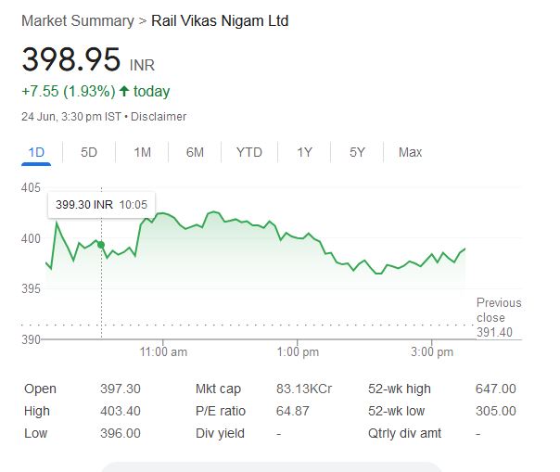Show the 6M price chart
Viewport: 560px width, 472px height.
pos(195,152)
